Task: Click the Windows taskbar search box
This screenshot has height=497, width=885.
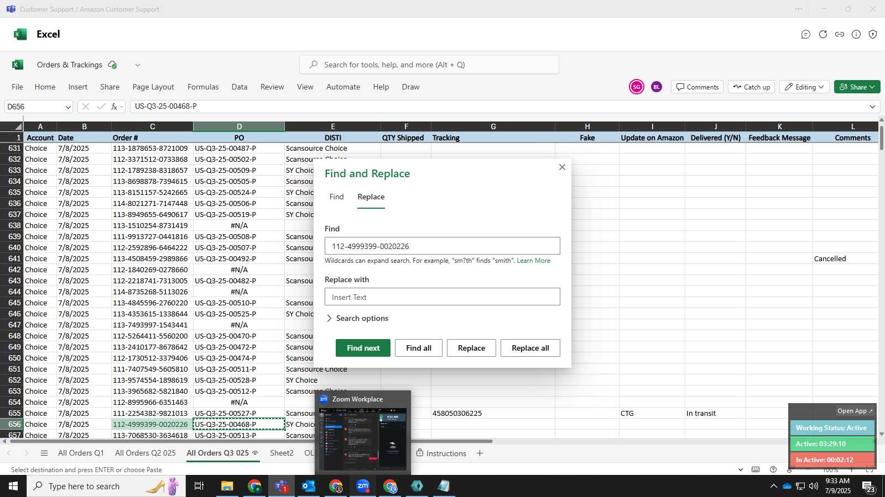Action: click(106, 486)
